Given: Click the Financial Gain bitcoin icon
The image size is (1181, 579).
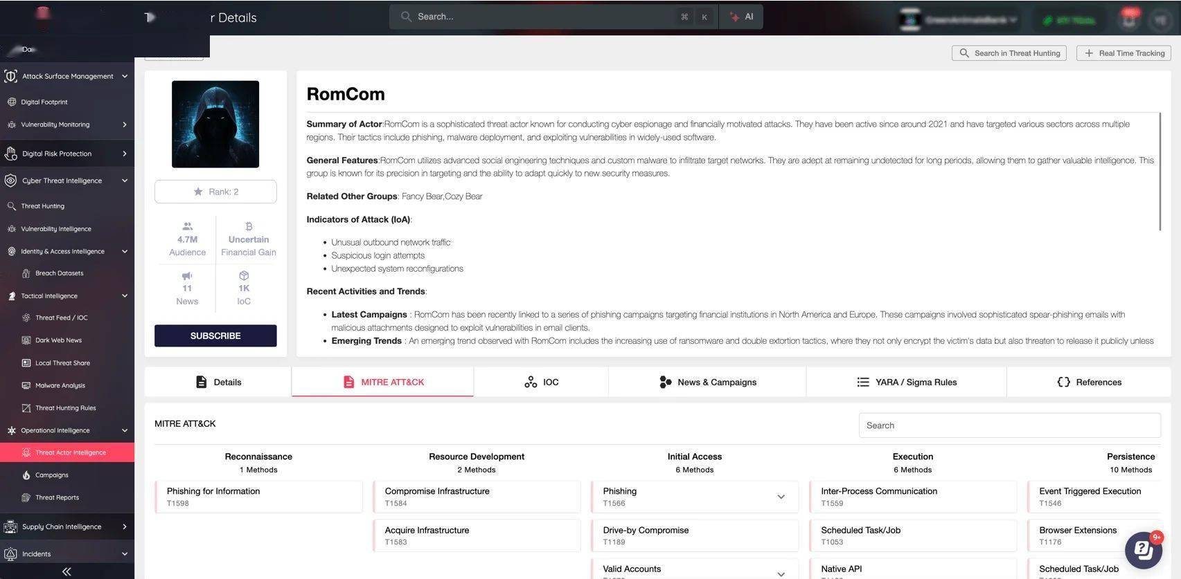Looking at the screenshot, I should coord(249,226).
